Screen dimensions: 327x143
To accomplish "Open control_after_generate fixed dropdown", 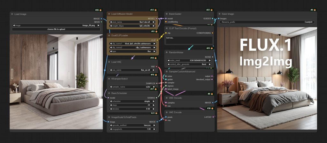I will pyautogui.click(x=189, y=64).
